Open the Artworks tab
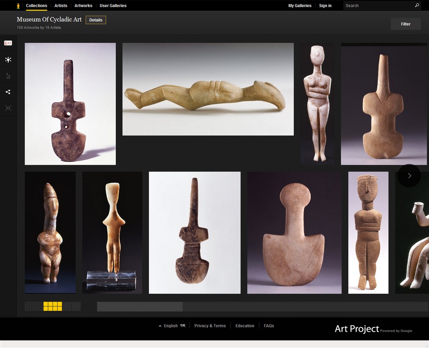The width and height of the screenshot is (429, 348). click(x=84, y=5)
